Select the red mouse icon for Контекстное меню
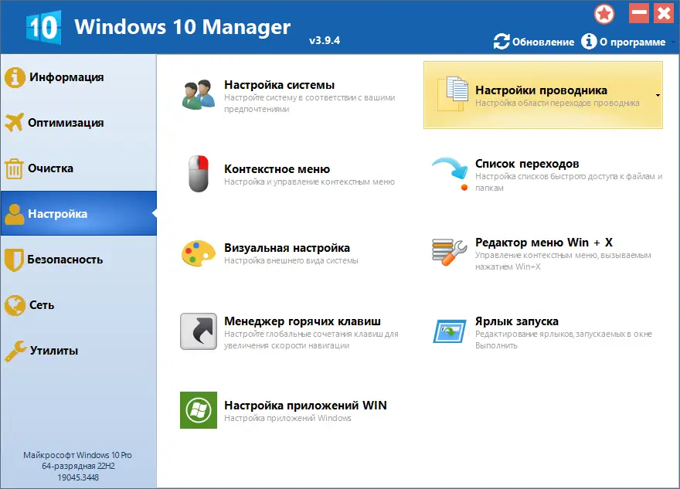The width and height of the screenshot is (680, 489). (x=199, y=173)
